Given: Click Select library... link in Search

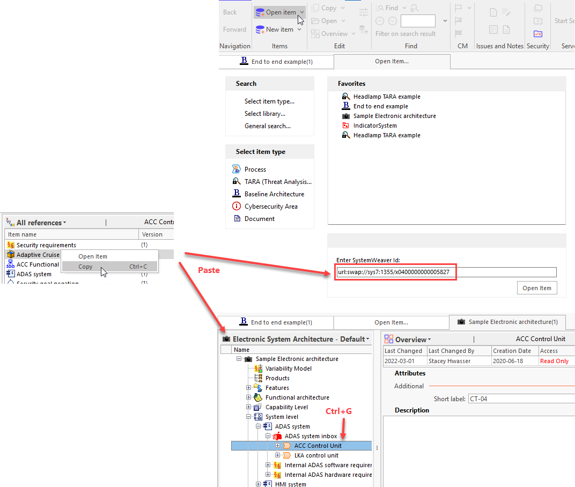Looking at the screenshot, I should tap(265, 114).
